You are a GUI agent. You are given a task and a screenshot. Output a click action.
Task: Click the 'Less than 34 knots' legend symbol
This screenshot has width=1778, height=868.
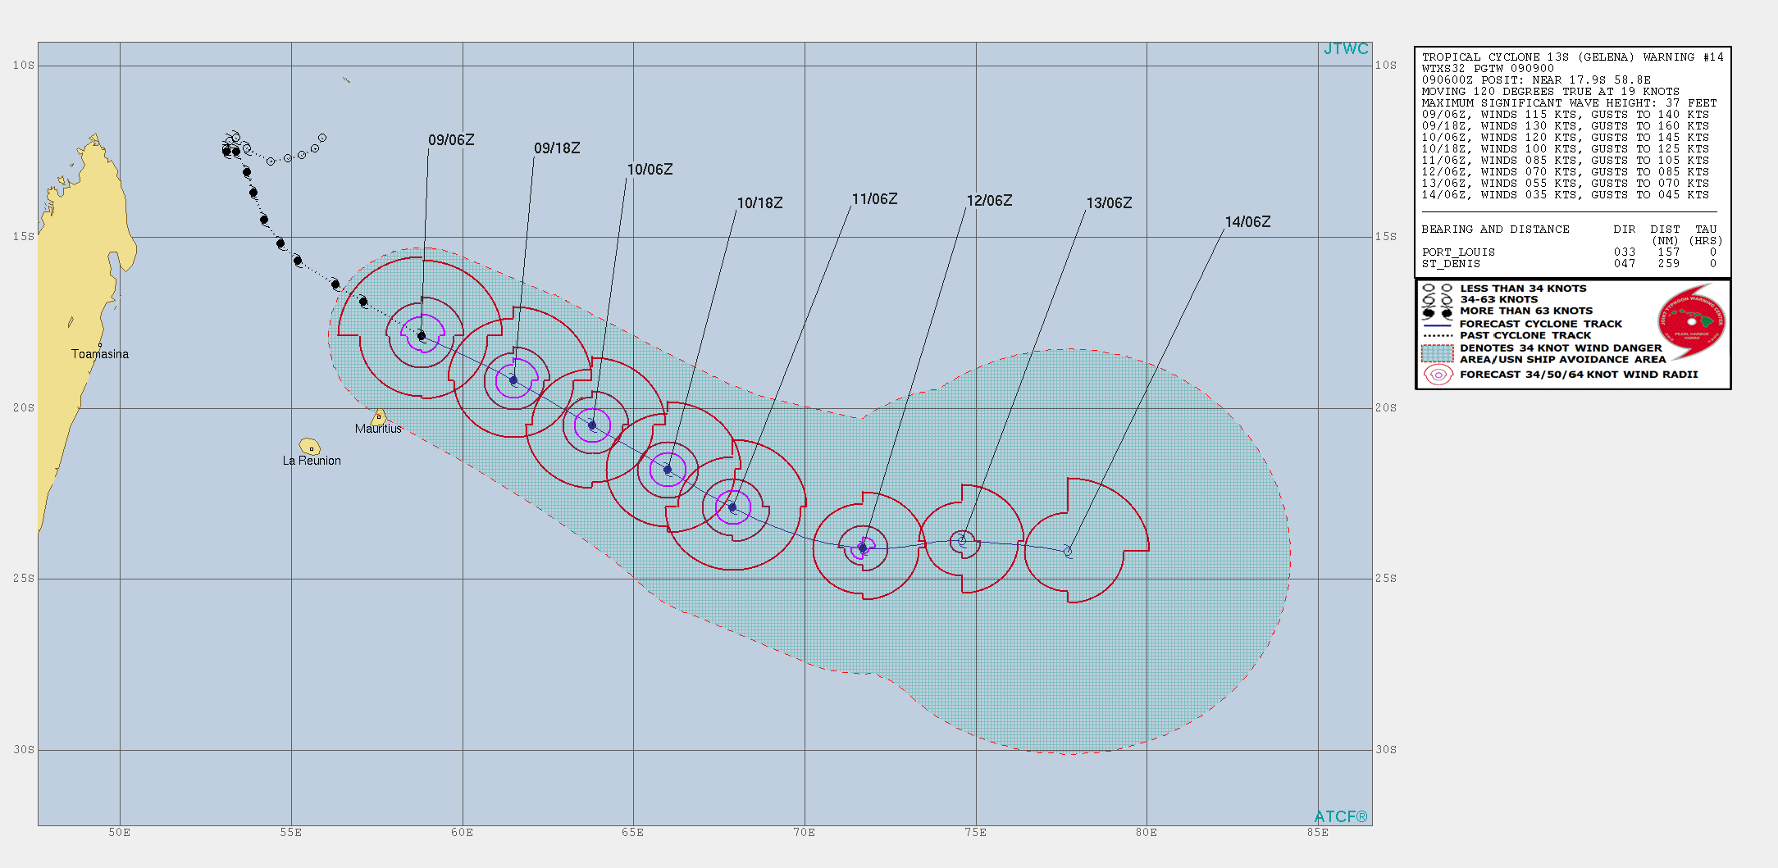(1437, 289)
